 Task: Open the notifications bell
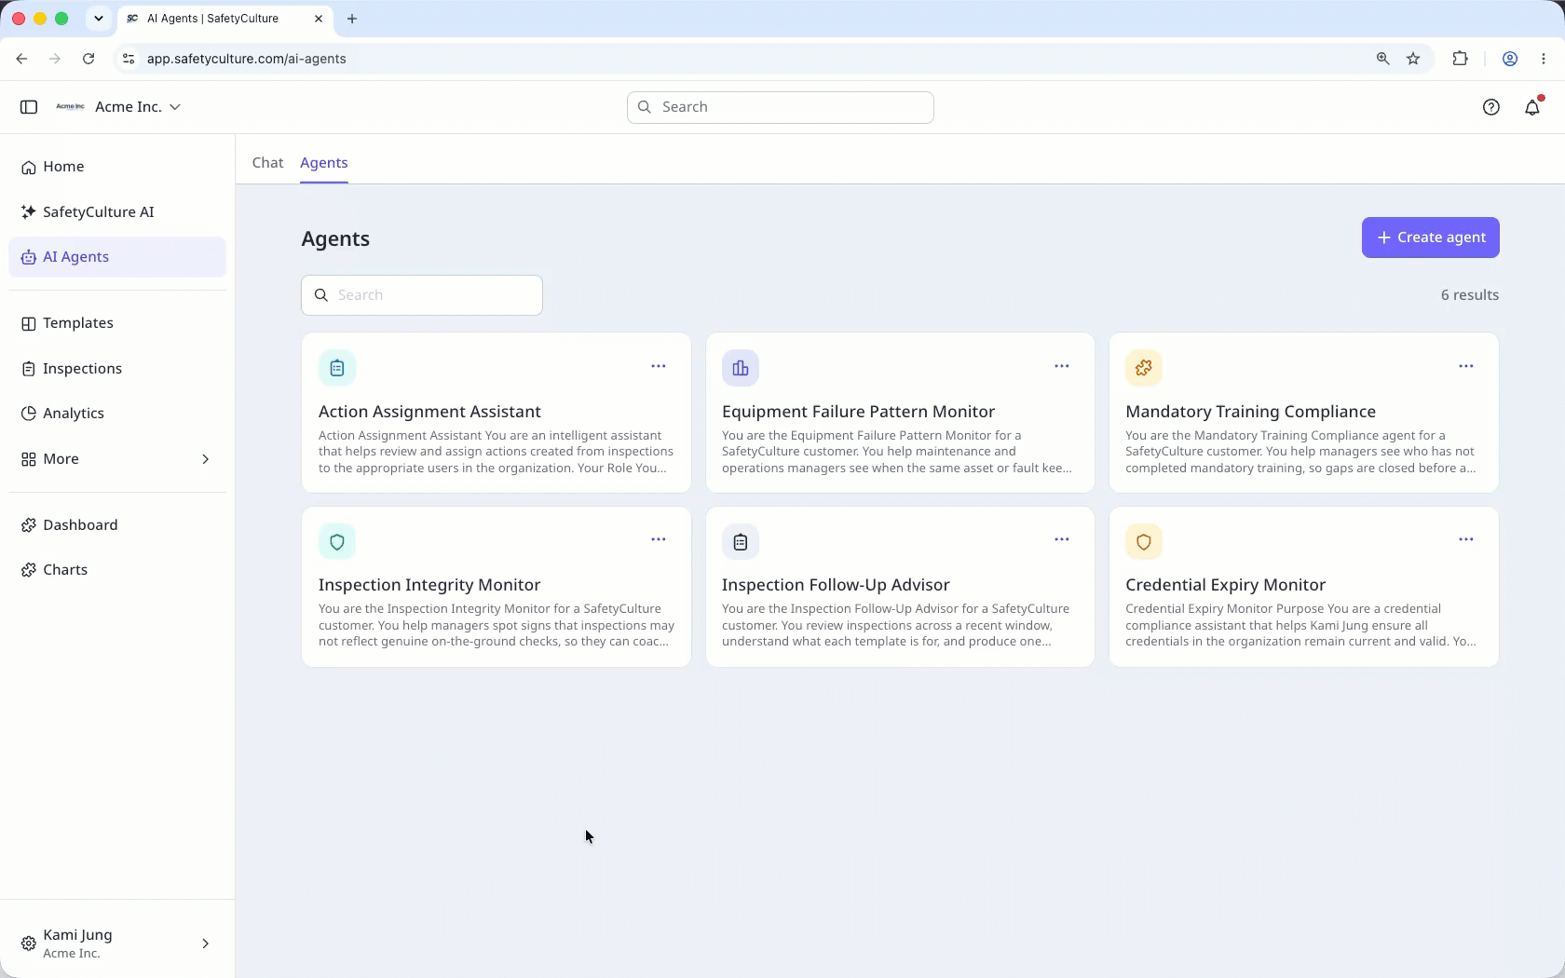[1532, 107]
